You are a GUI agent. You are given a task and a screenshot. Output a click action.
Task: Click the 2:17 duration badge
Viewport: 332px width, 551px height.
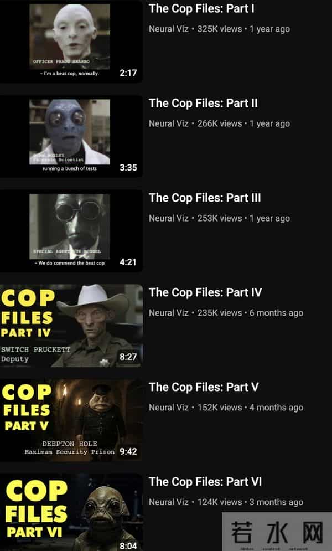tap(128, 73)
